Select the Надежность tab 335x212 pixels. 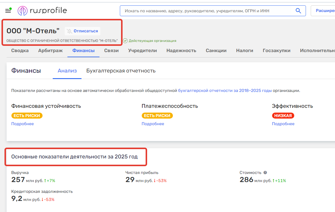coord(181,51)
